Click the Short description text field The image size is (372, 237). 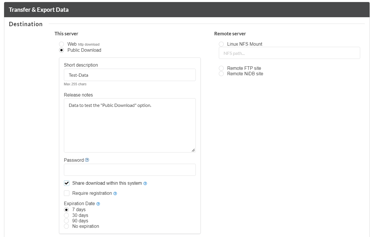point(130,75)
